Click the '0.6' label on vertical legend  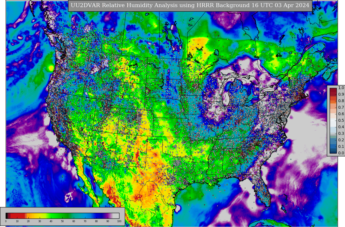[341, 114]
